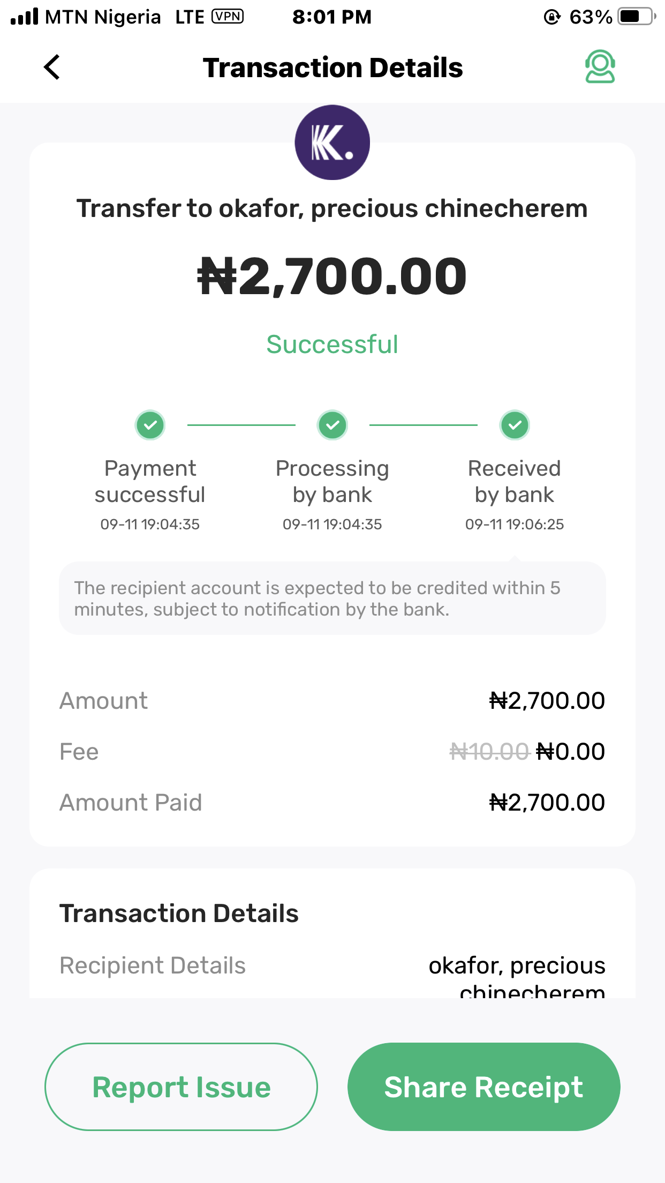665x1183 pixels.
Task: Tap the Processing by bank checkmark icon
Action: click(333, 425)
